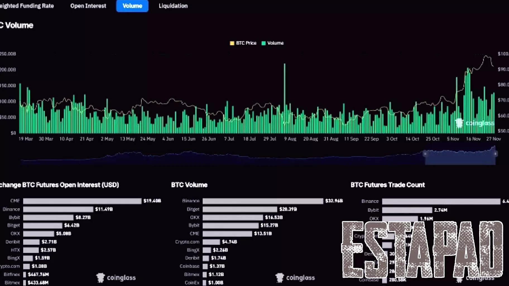Click the '3 Oct' x-axis label

[392, 139]
